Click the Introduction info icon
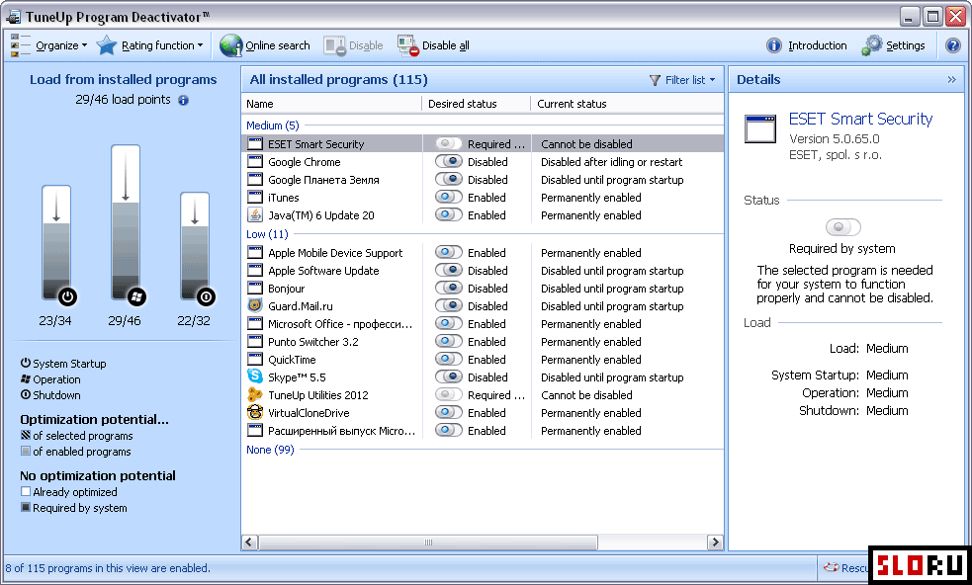This screenshot has height=585, width=972. [773, 45]
